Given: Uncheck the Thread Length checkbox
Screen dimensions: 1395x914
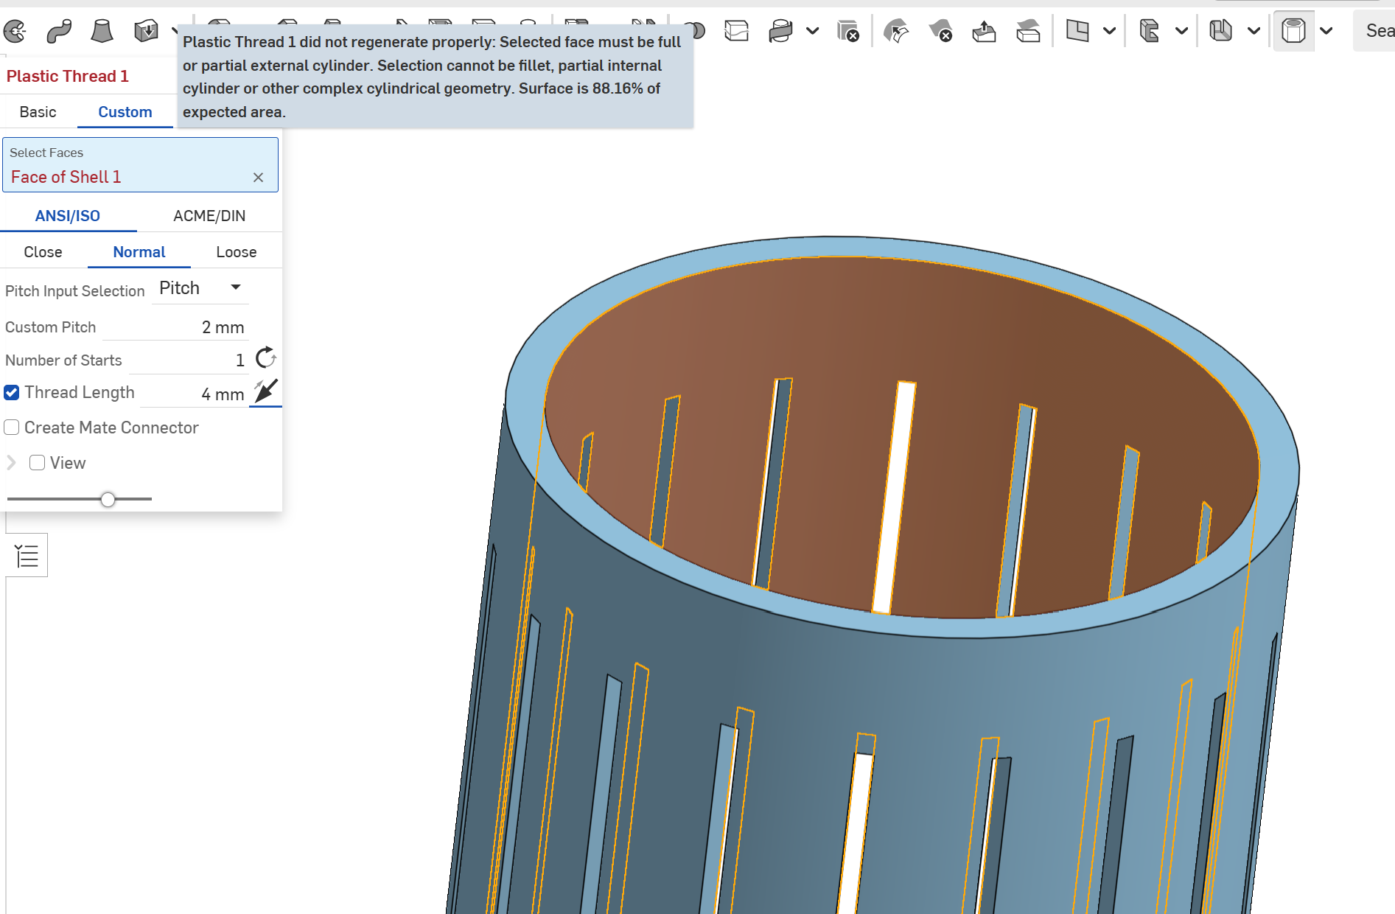Looking at the screenshot, I should coord(12,393).
